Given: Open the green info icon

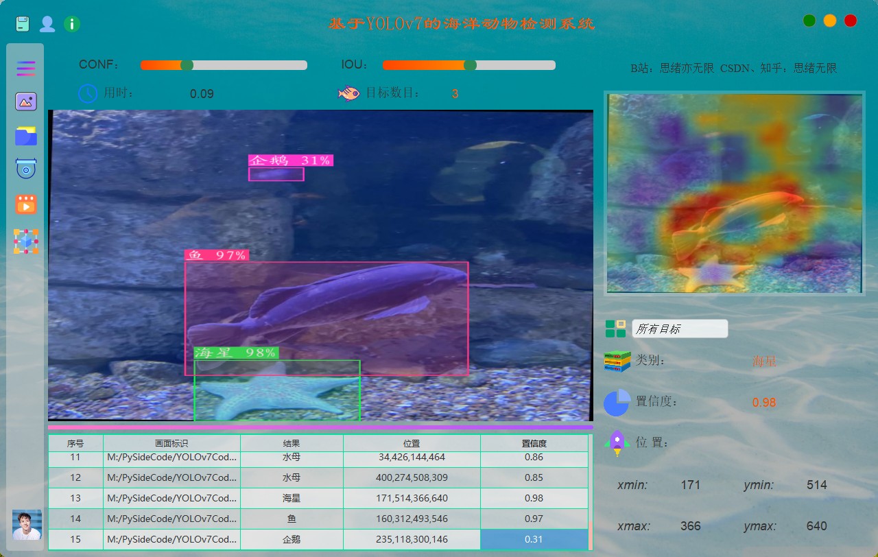Looking at the screenshot, I should click(x=72, y=24).
